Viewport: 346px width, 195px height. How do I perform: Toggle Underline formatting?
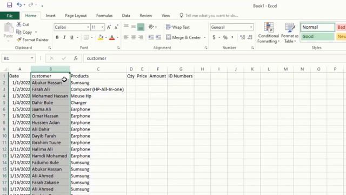[72, 37]
